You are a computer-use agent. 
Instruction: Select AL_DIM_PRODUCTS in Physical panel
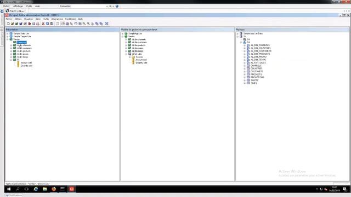pos(260,54)
